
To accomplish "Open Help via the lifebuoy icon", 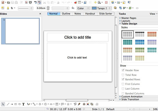I will [106, 2].
